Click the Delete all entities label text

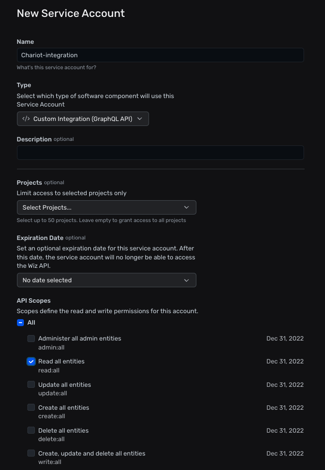pyautogui.click(x=63, y=431)
